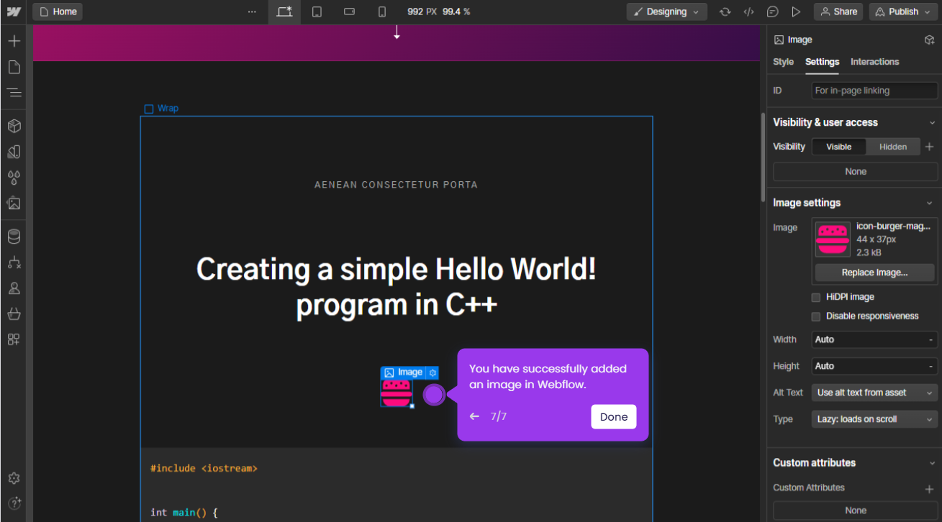Open the Comments panel
This screenshot has width=942, height=522.
pyautogui.click(x=772, y=12)
